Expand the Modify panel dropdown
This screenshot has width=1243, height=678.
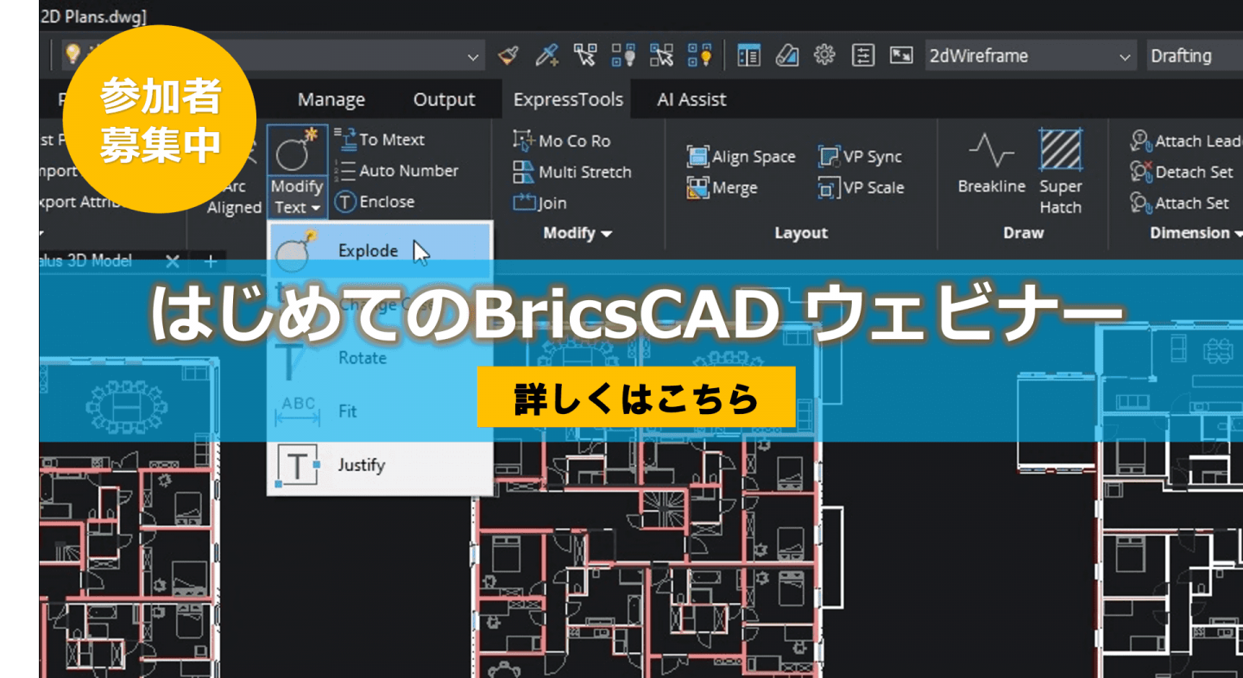(x=577, y=233)
